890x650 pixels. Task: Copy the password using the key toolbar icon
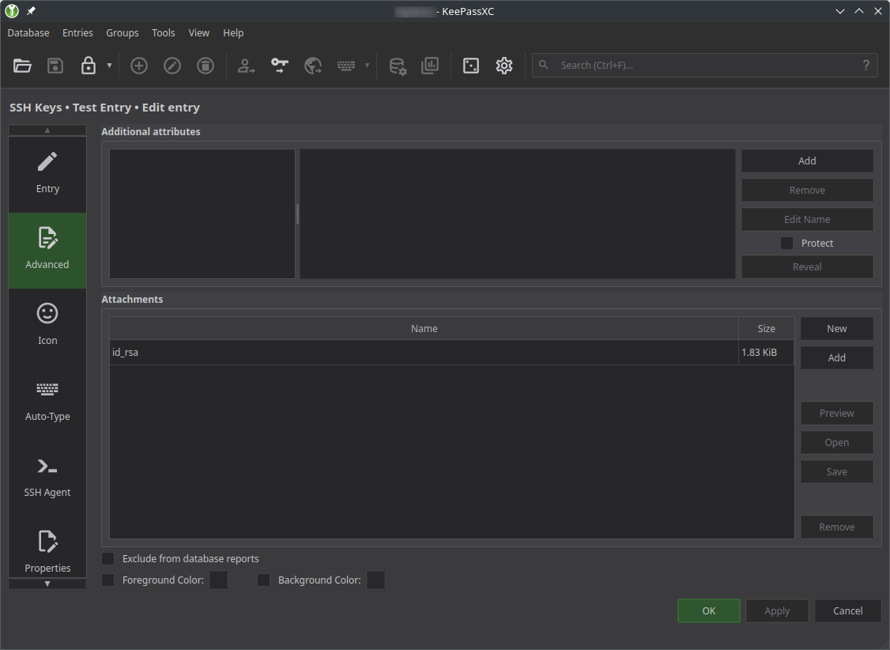(279, 66)
